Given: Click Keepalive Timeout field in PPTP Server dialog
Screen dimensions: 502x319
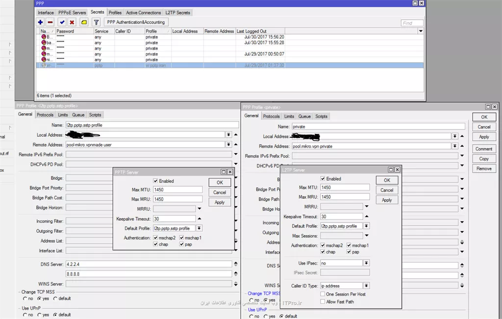Looking at the screenshot, I should tap(174, 219).
